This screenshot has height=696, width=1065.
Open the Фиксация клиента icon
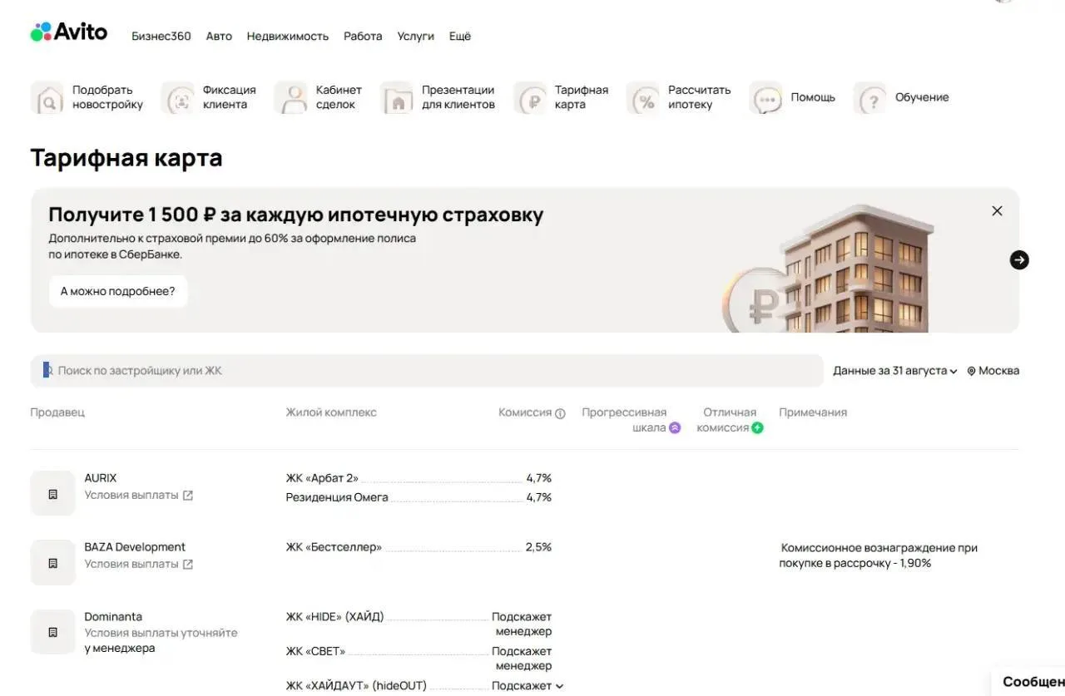pyautogui.click(x=178, y=97)
